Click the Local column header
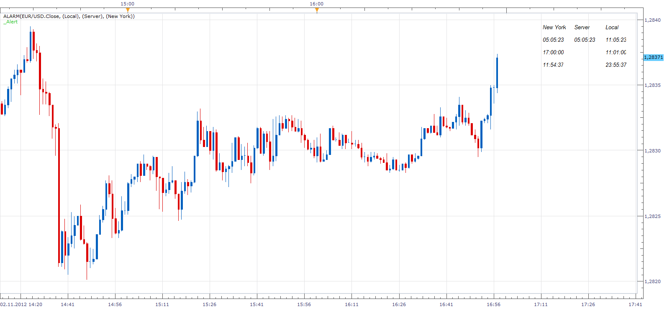The width and height of the screenshot is (667, 309). click(612, 27)
